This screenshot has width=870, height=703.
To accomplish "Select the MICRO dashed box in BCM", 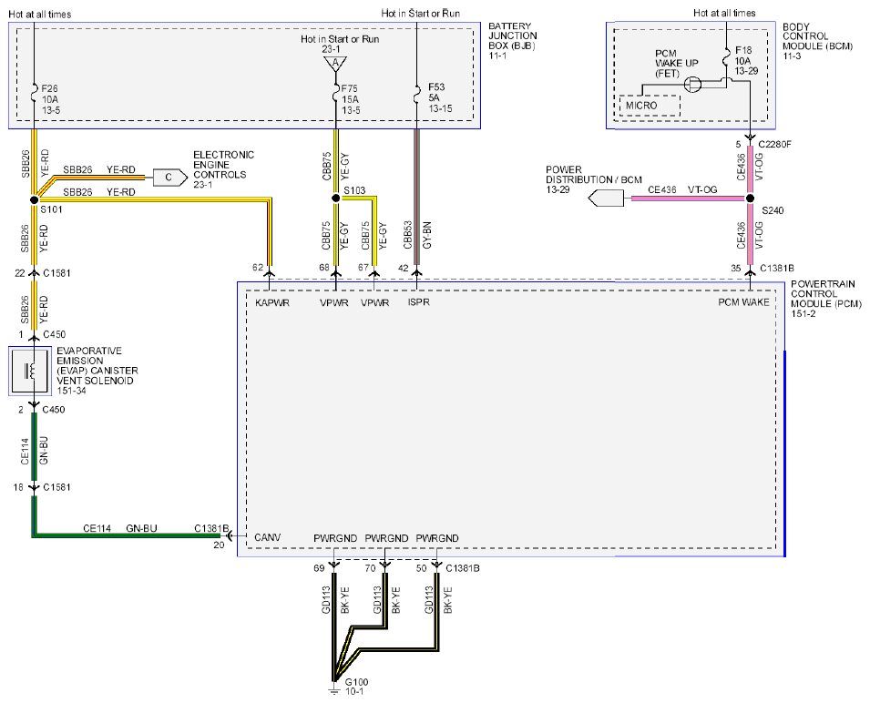I will [650, 106].
